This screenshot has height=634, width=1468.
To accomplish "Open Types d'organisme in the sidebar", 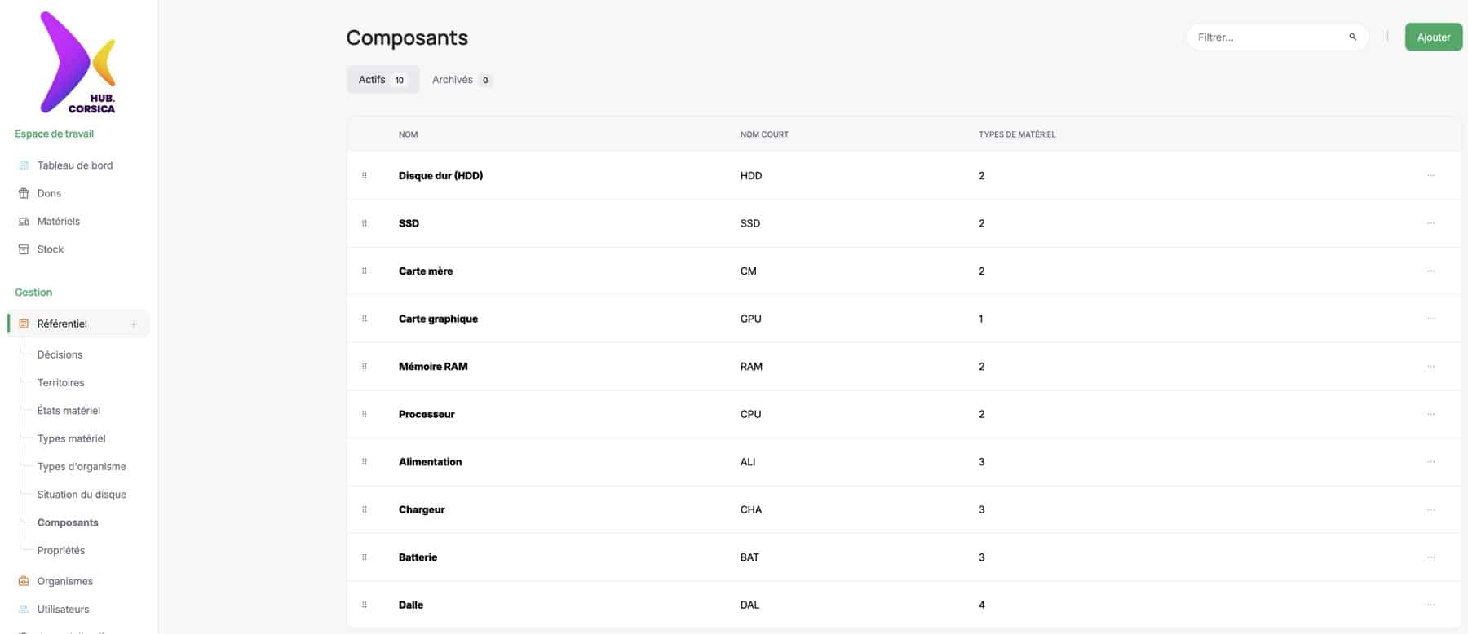I will point(82,467).
